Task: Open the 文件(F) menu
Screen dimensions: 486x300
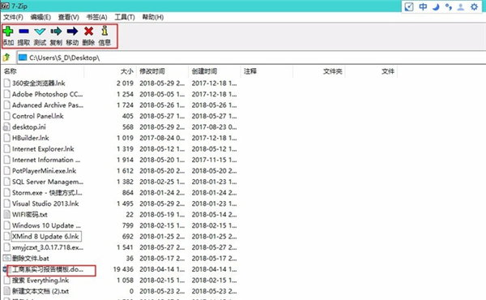Action: pyautogui.click(x=13, y=17)
